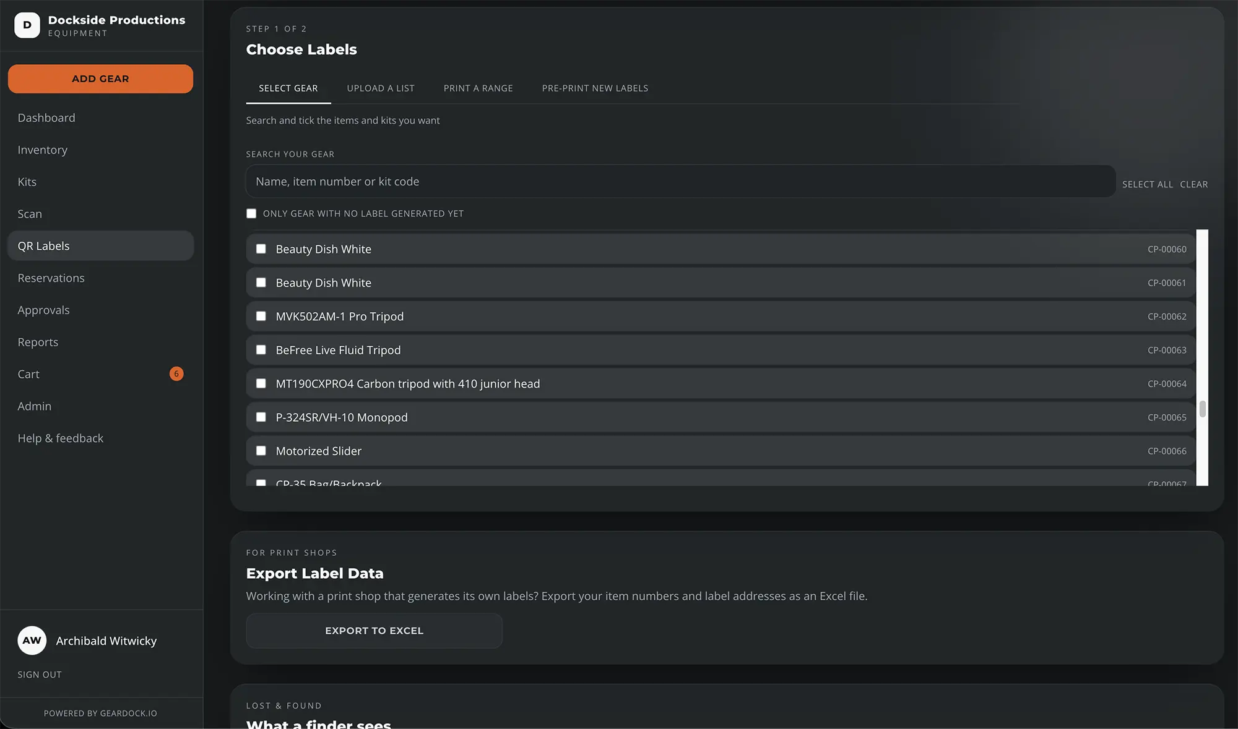Switch to the Upload a List tab

tap(381, 88)
